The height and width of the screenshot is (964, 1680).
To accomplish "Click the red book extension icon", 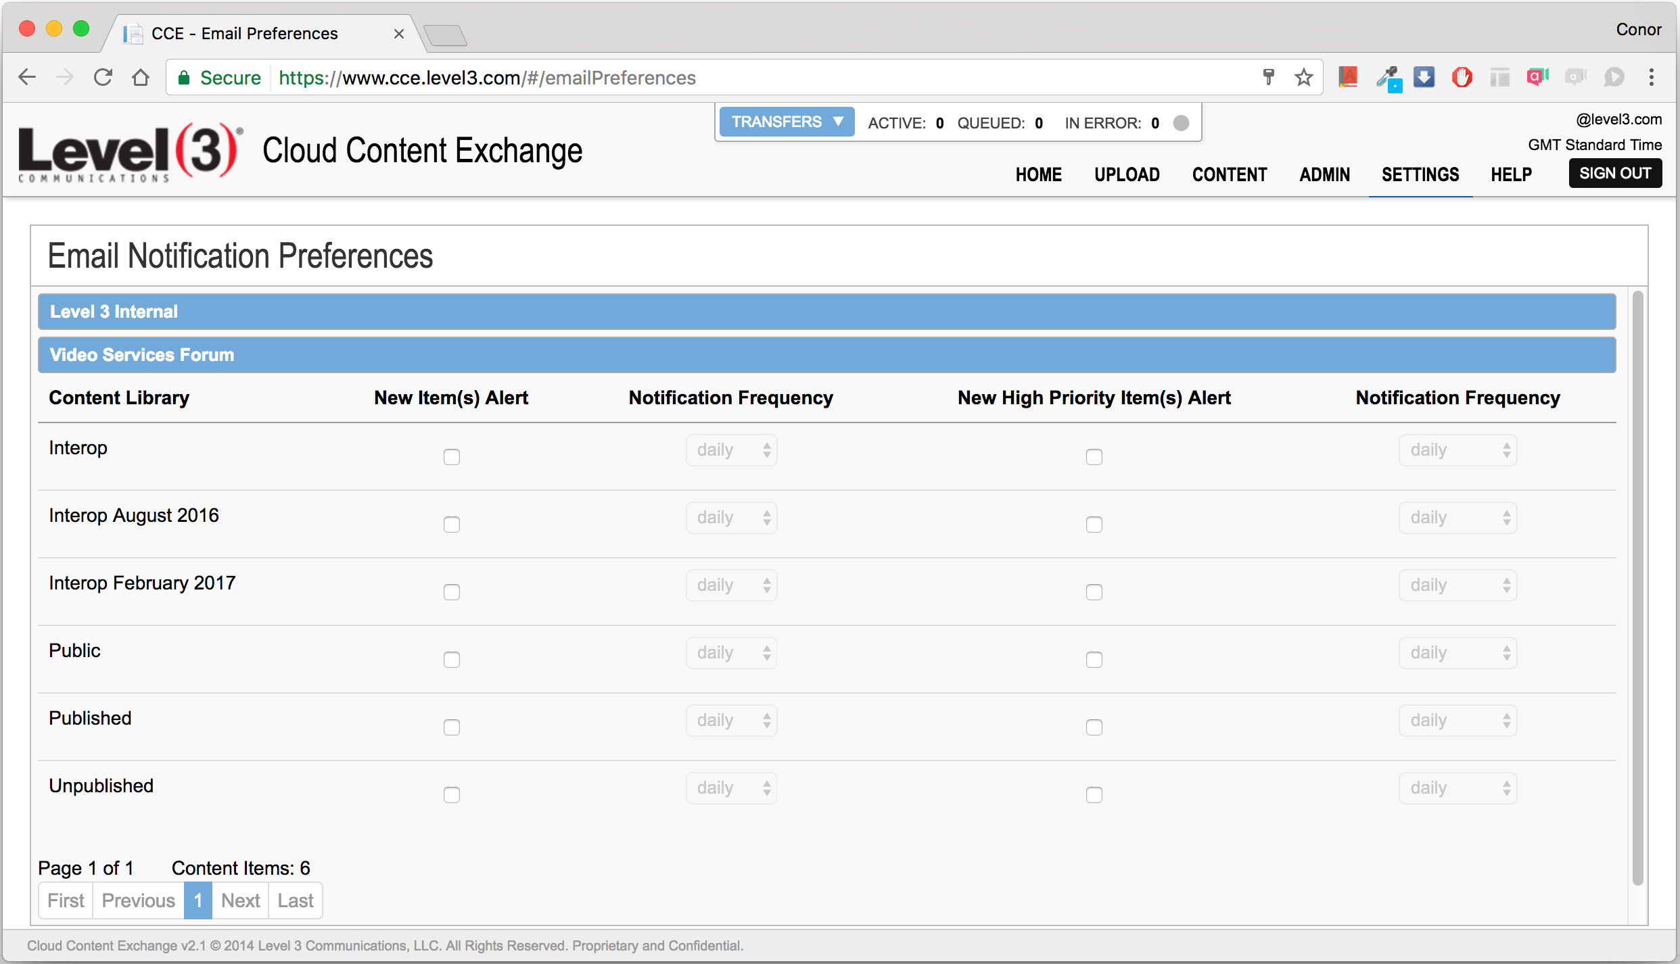I will [1348, 77].
